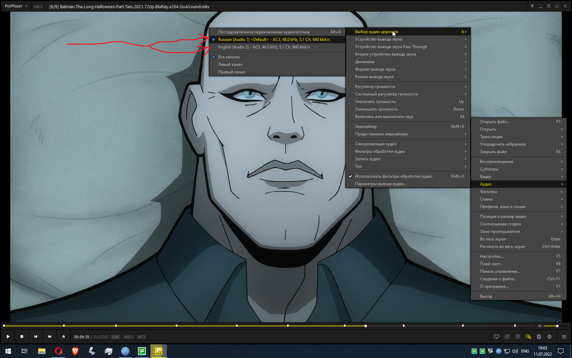Open 'Видео' menu entry
Image resolution: width=572 pixels, height=358 pixels.
(518, 177)
